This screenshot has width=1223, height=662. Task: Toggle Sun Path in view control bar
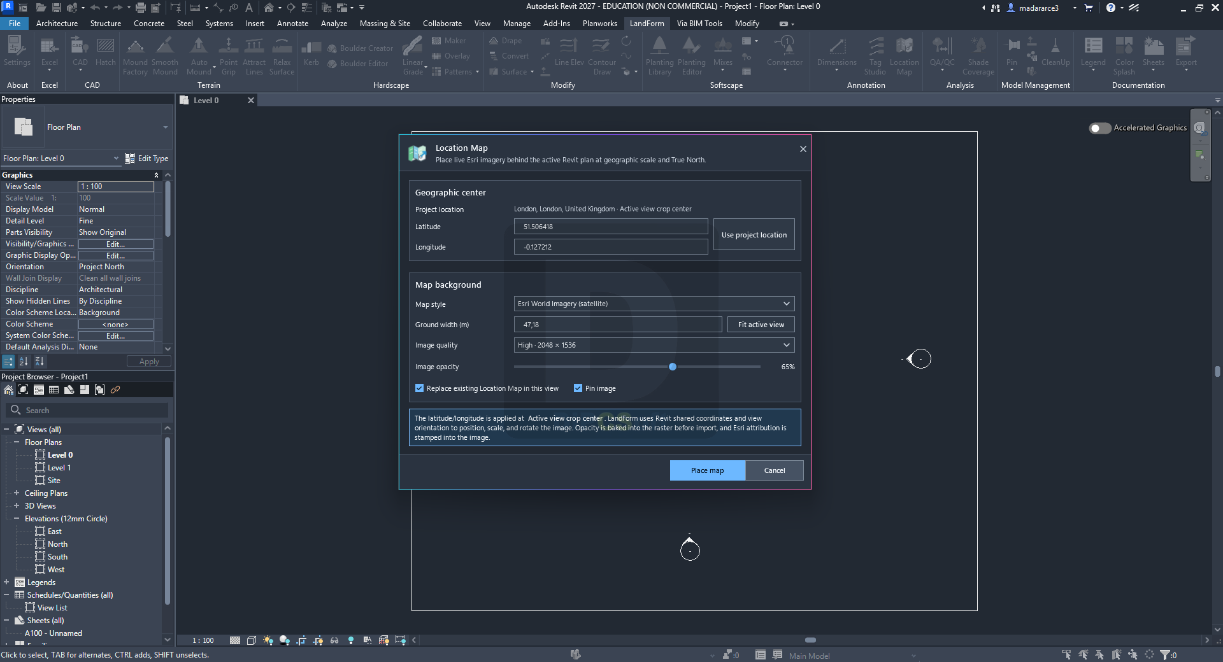tap(268, 640)
